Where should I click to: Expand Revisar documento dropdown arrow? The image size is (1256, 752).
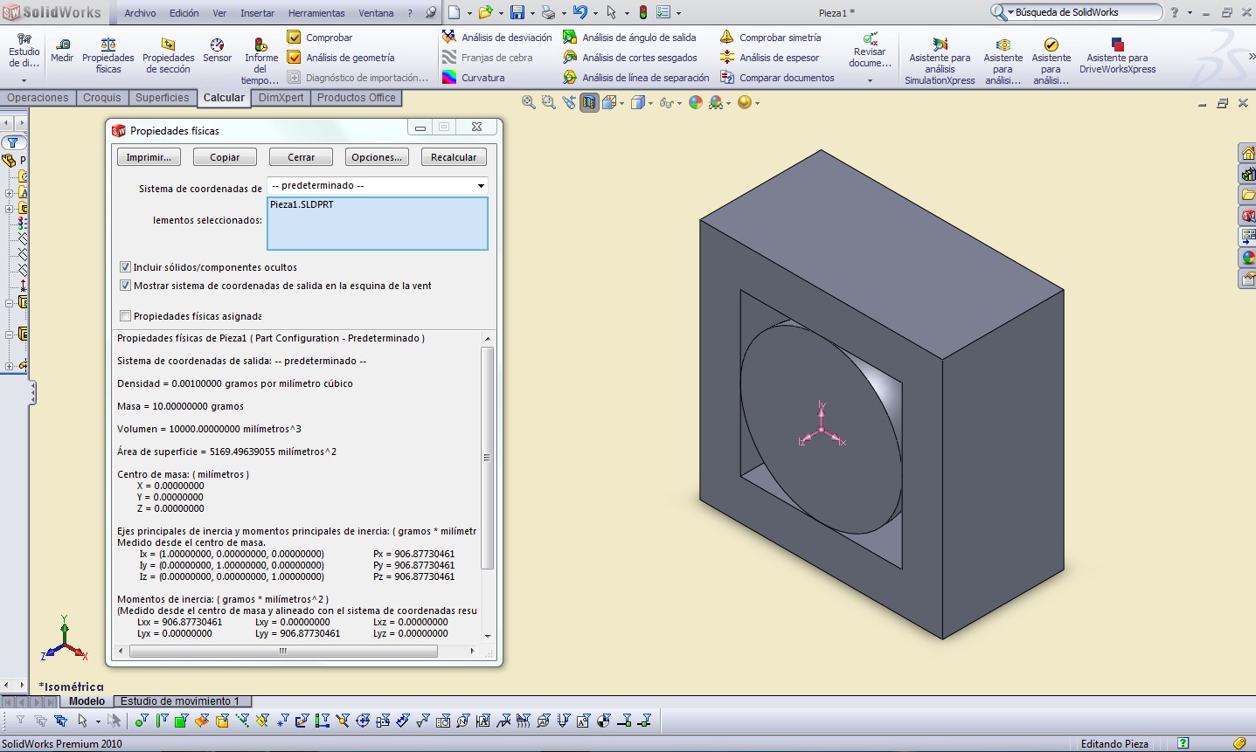click(870, 80)
